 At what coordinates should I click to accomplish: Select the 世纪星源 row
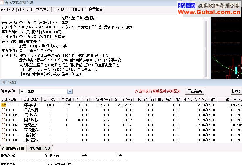point(121,125)
